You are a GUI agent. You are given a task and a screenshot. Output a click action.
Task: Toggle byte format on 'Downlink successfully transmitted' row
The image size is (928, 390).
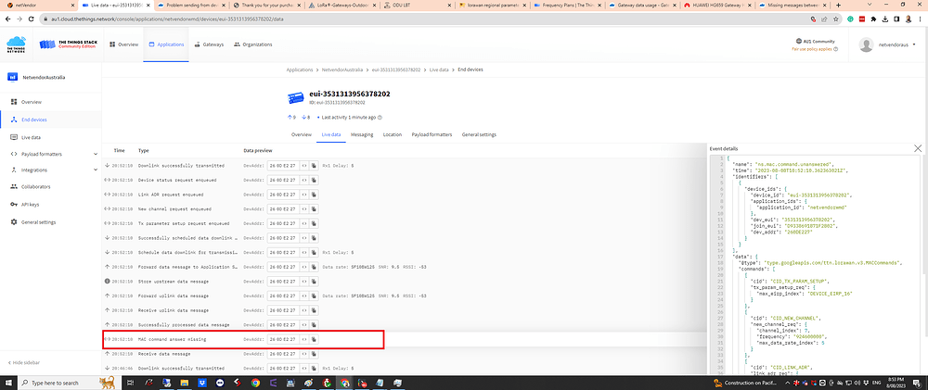[x=303, y=165]
